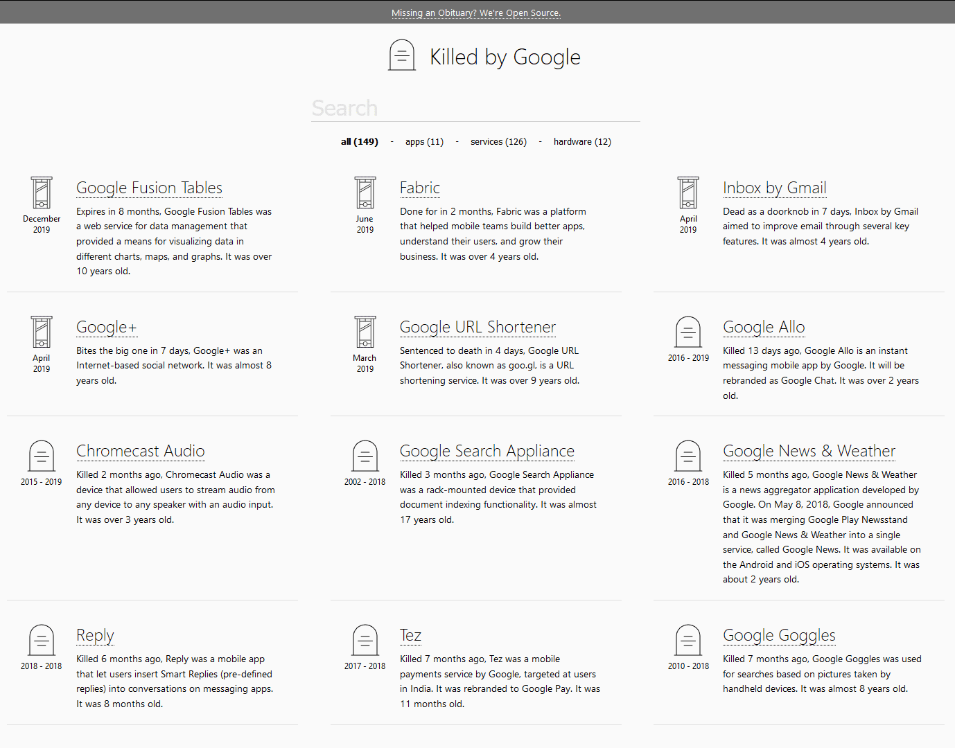This screenshot has width=955, height=748.
Task: Open the Reply obituary title link
Action: (95, 636)
